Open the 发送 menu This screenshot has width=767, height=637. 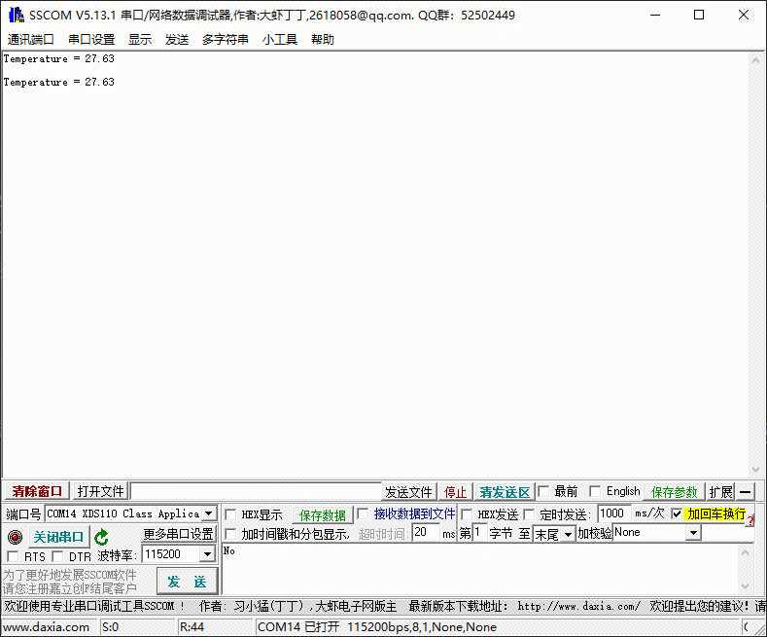click(177, 39)
